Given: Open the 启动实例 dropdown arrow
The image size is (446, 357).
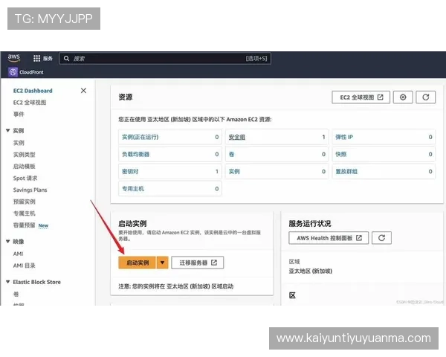Looking at the screenshot, I should point(162,263).
